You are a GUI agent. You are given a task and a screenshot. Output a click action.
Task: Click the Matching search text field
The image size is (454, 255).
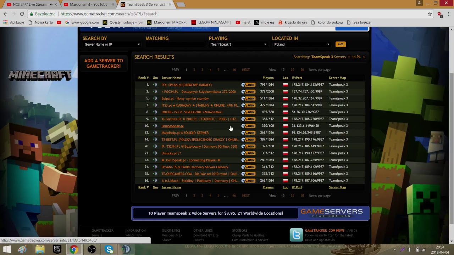click(x=175, y=44)
